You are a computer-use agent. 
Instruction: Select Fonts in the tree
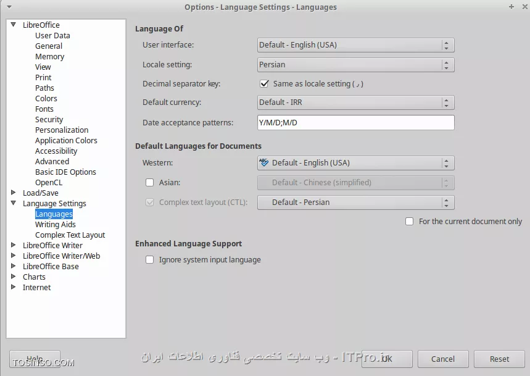(x=44, y=109)
